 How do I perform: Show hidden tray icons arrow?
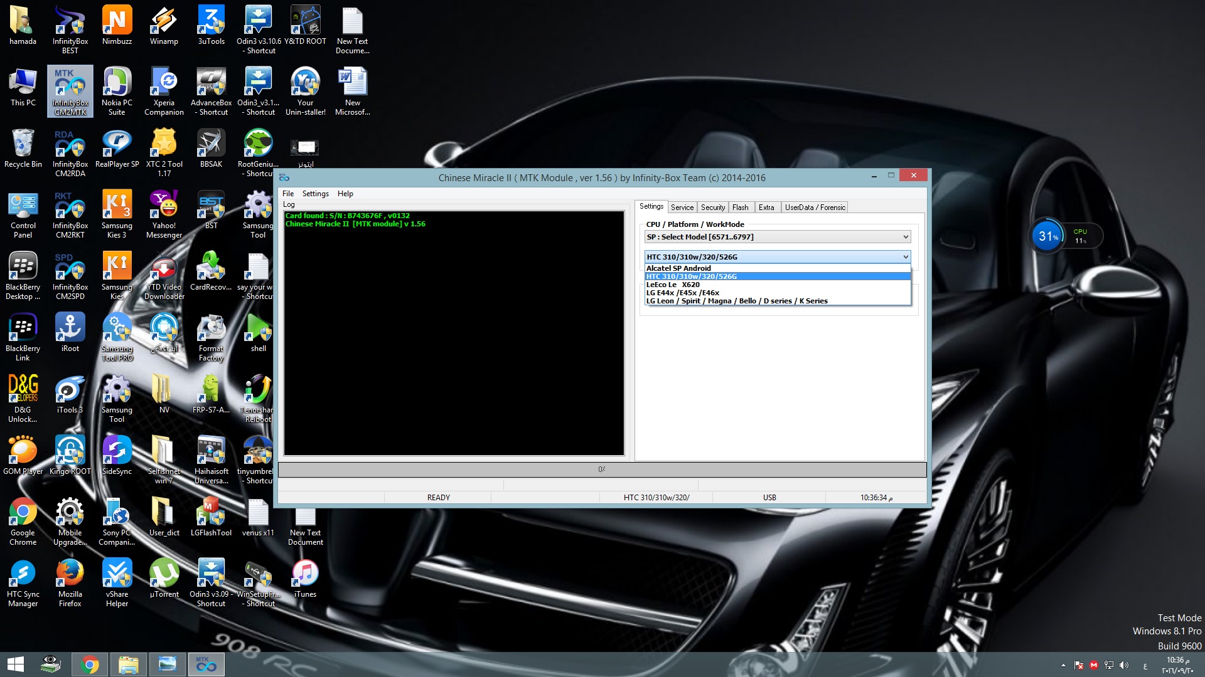[1063, 665]
